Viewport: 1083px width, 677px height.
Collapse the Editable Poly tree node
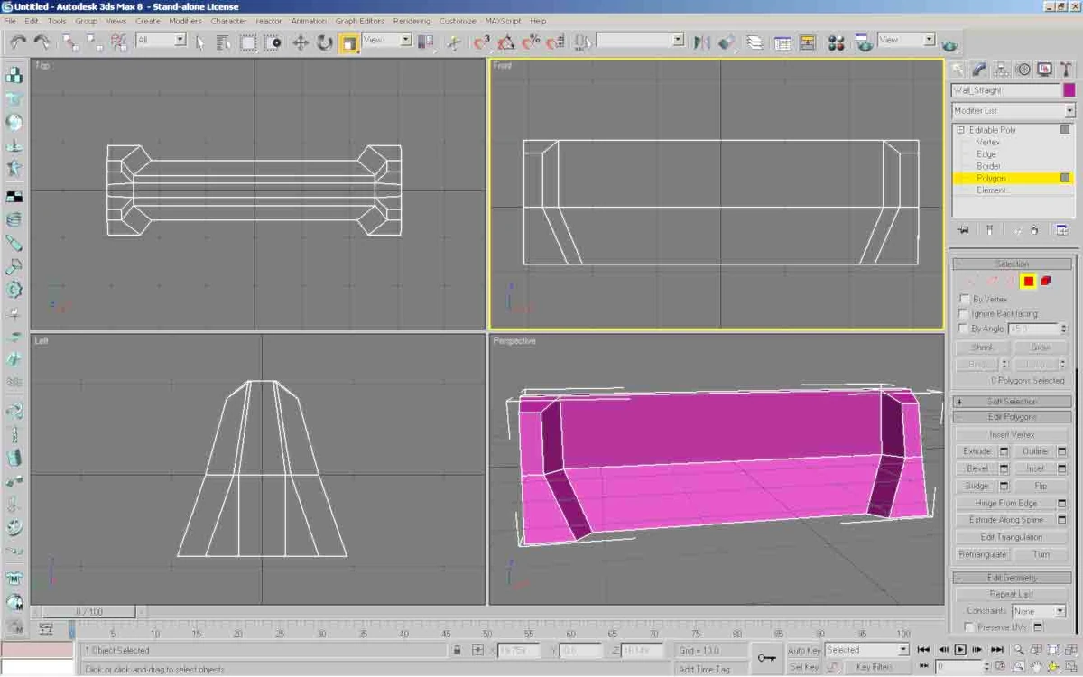(x=960, y=130)
